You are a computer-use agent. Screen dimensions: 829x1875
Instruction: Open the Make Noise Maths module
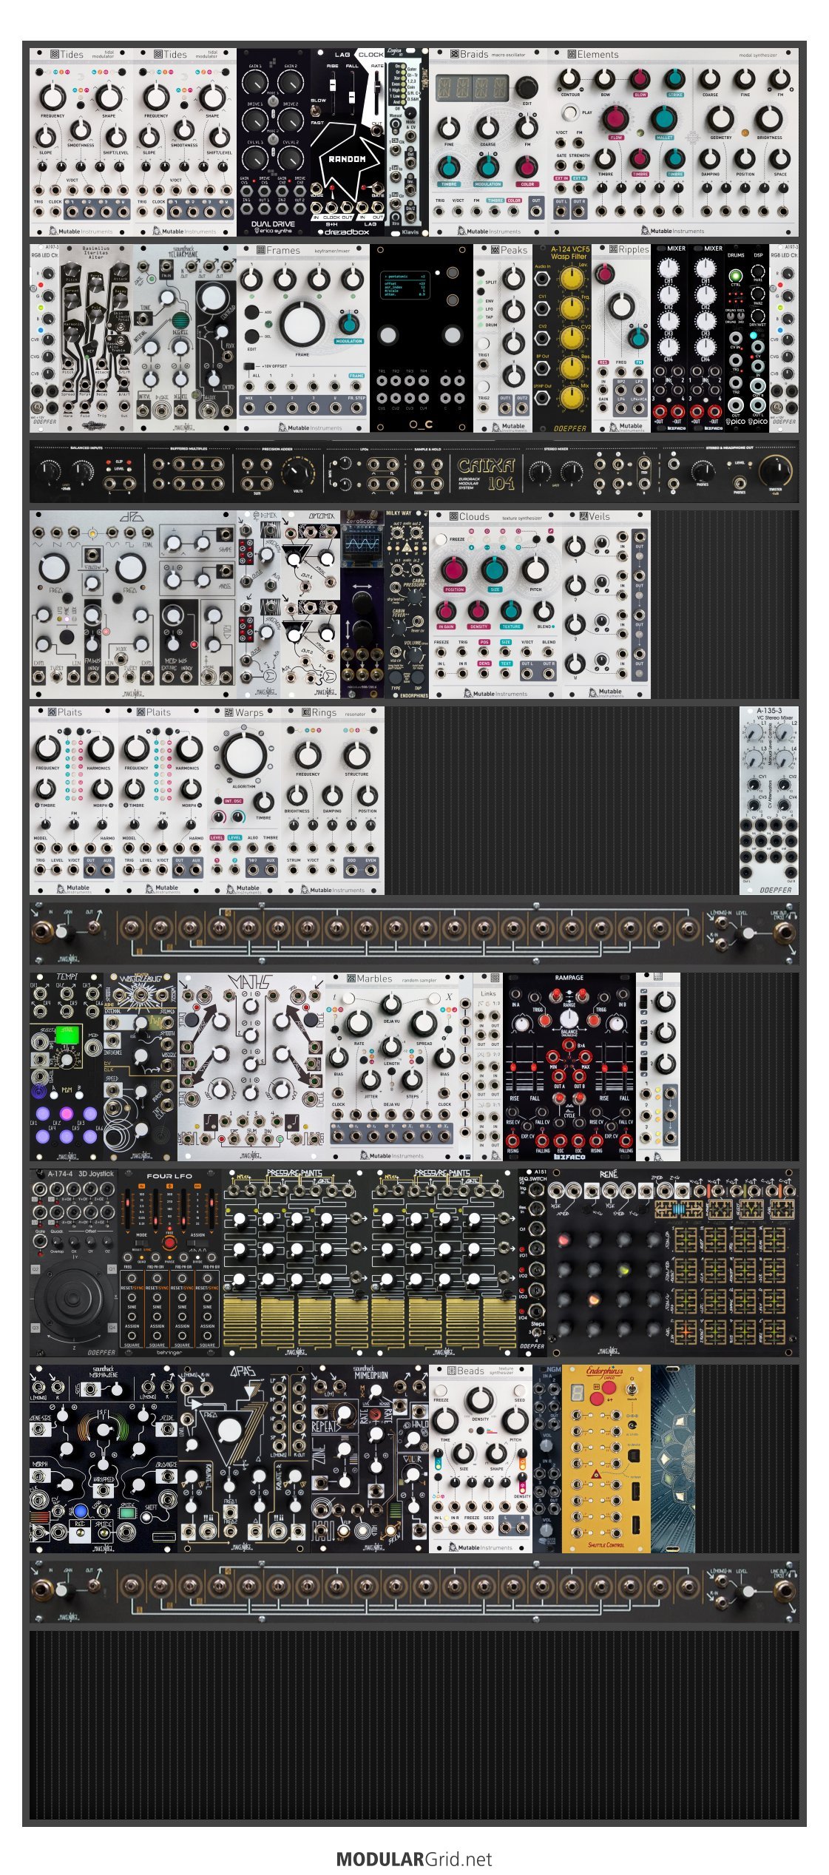tap(251, 1067)
